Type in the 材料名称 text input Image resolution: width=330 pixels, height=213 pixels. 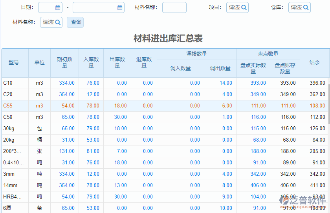coord(174,7)
